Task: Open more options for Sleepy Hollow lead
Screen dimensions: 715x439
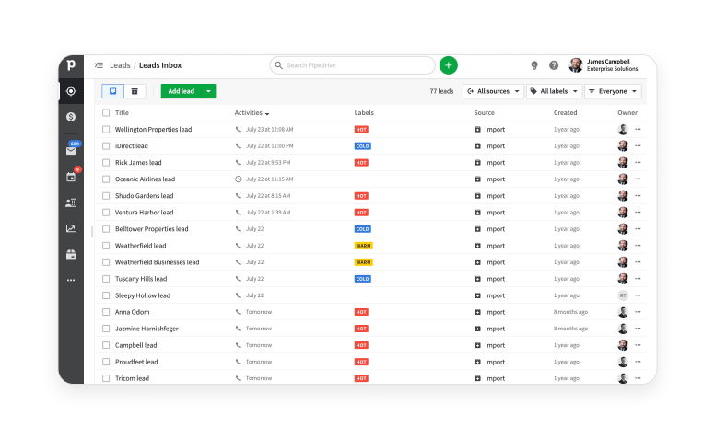Action: [638, 295]
